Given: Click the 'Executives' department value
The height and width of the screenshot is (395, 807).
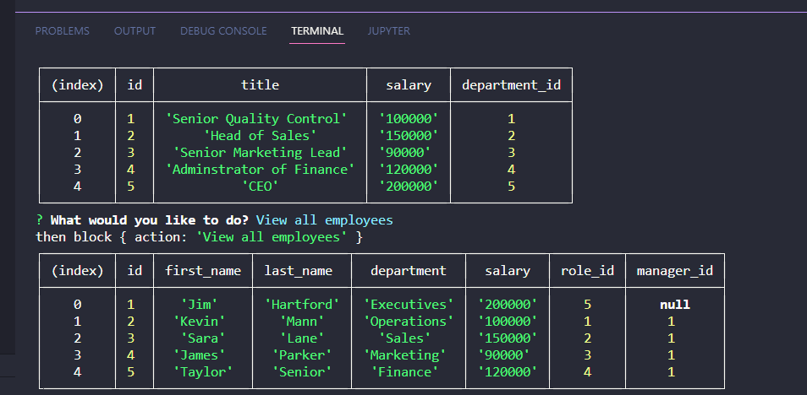Looking at the screenshot, I should click(x=409, y=305).
